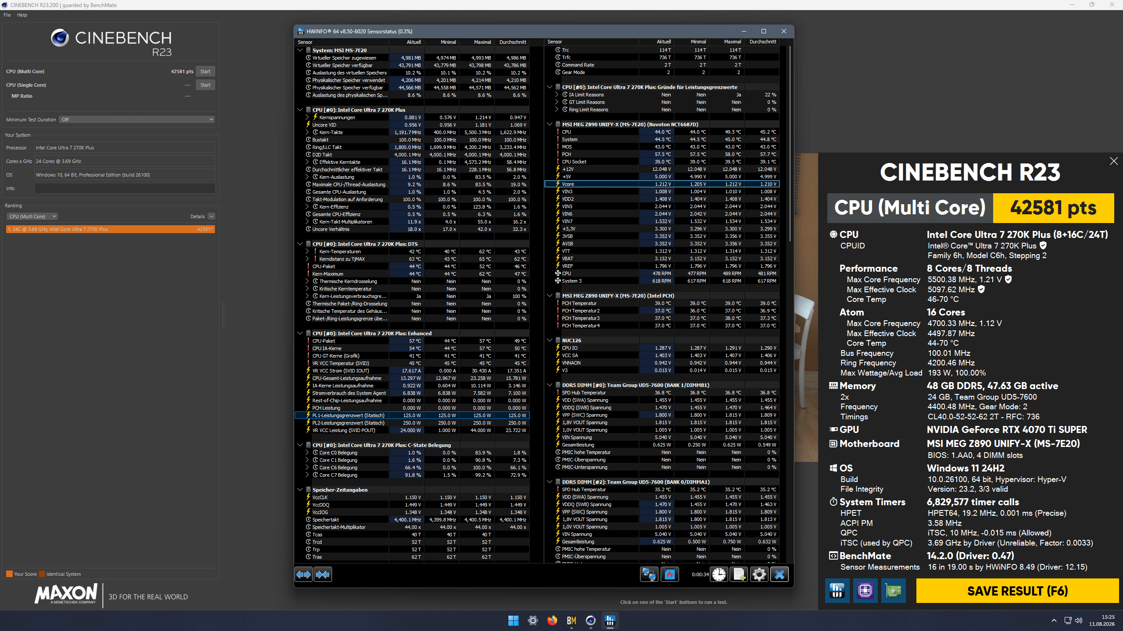The image size is (1123, 631).
Task: Select the orange ranking entry 24C @ 3.69 GHz
Action: pyautogui.click(x=111, y=229)
